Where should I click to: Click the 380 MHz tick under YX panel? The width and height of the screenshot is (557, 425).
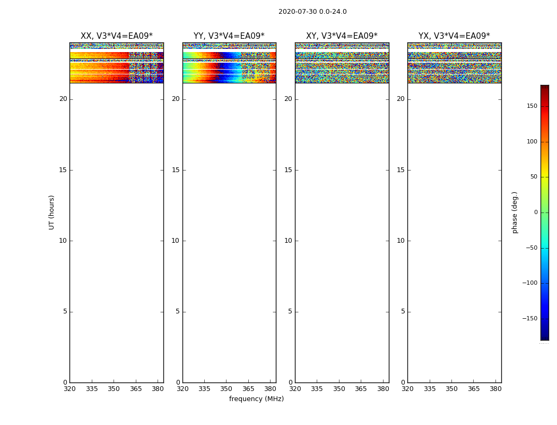click(x=495, y=389)
